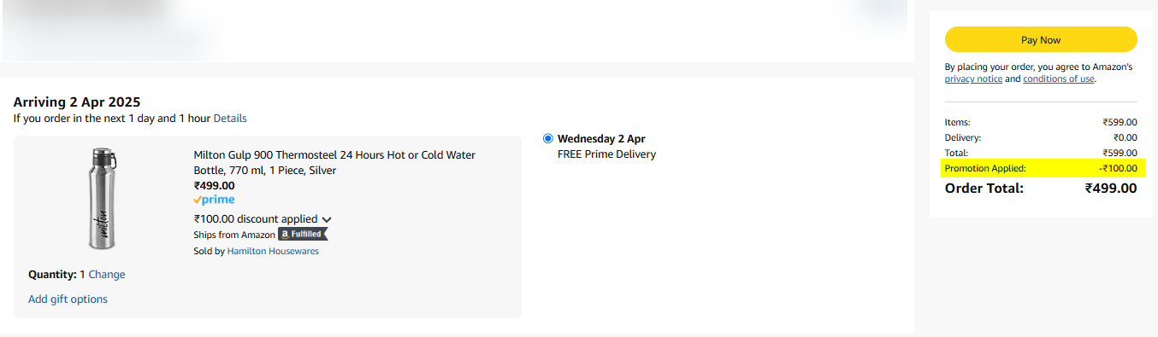Open the conditions of use link

pos(1059,78)
